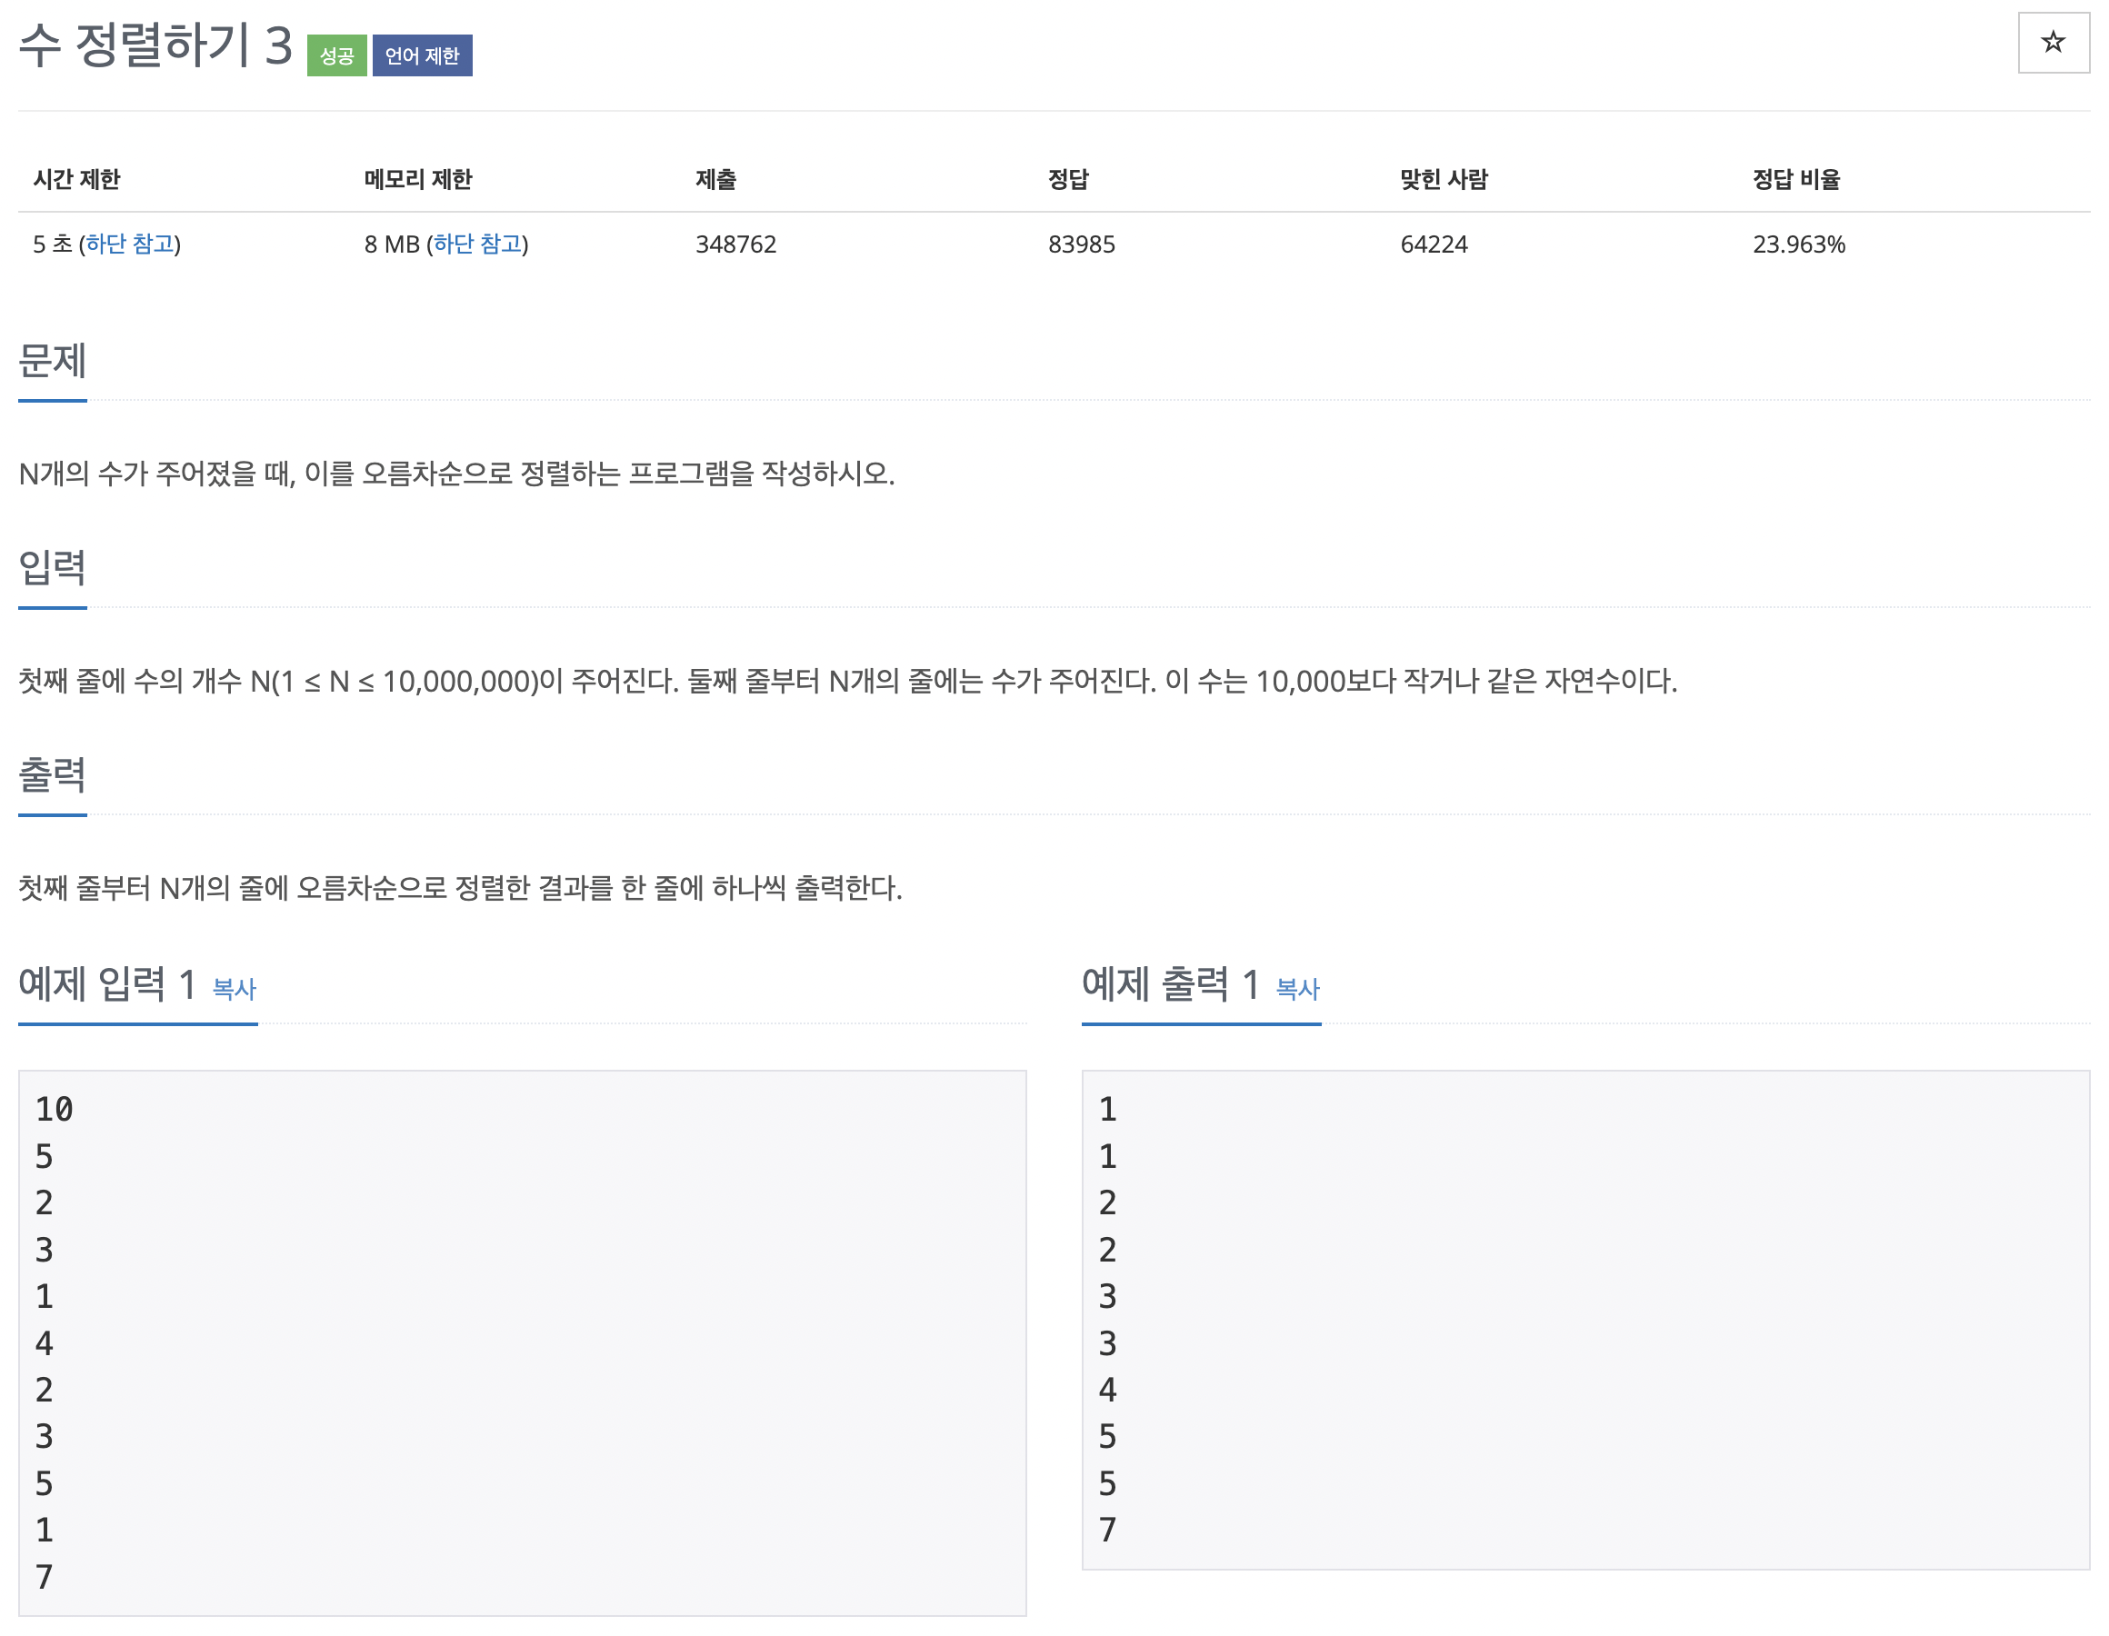Viewport: 2109px width, 1636px height.
Task: Open 하단 참고 link for time limit
Action: (x=130, y=244)
